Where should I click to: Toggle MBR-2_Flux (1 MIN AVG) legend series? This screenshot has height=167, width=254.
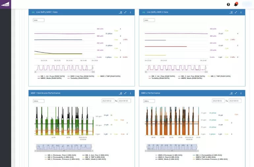pyautogui.click(x=167, y=157)
